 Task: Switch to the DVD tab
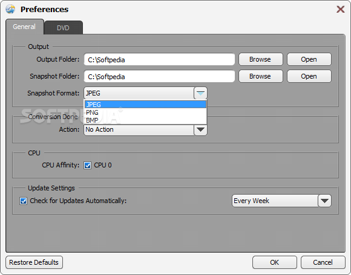point(64,28)
